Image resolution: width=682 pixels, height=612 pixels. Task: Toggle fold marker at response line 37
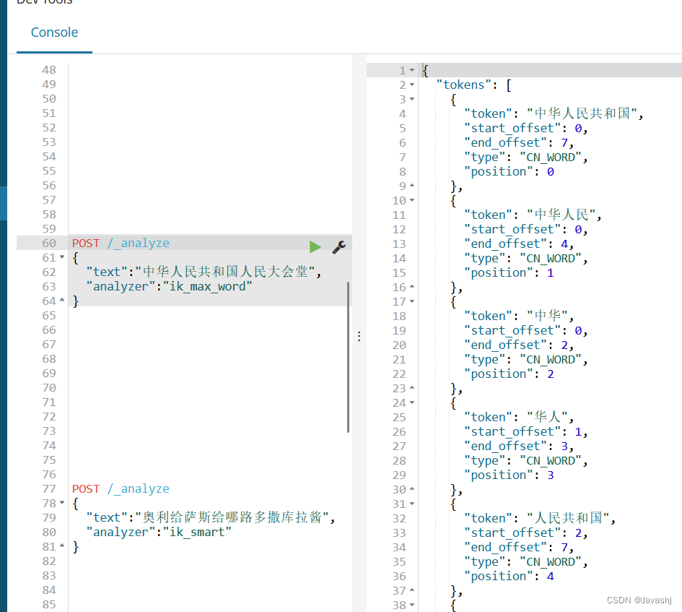click(x=412, y=590)
